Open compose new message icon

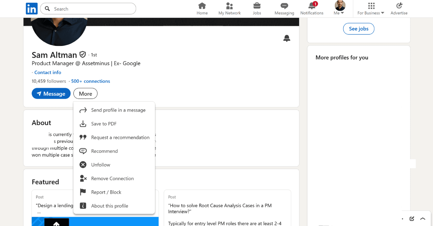coord(412,219)
